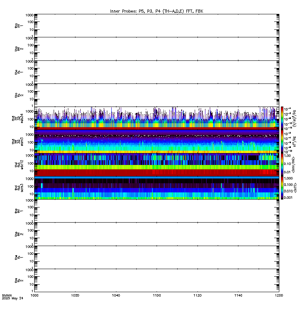Select the "thd fbk scm3" axis label

[19, 188]
